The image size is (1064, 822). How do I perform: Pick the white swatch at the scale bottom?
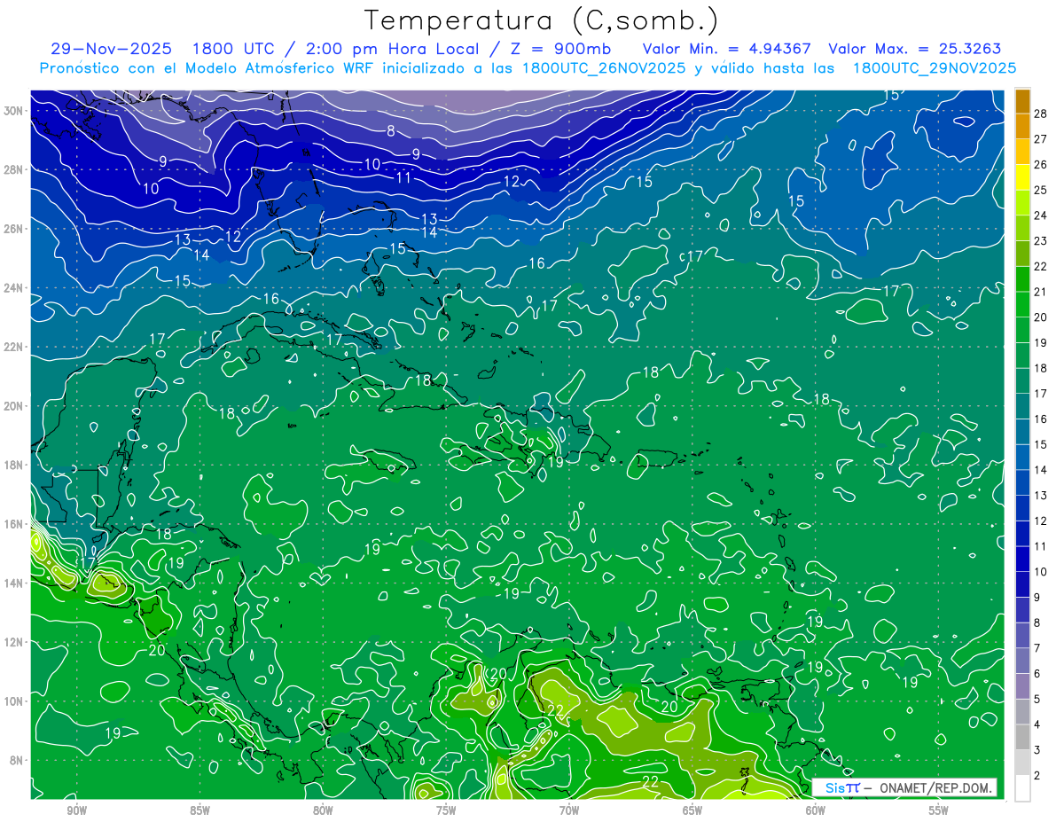pyautogui.click(x=1022, y=788)
